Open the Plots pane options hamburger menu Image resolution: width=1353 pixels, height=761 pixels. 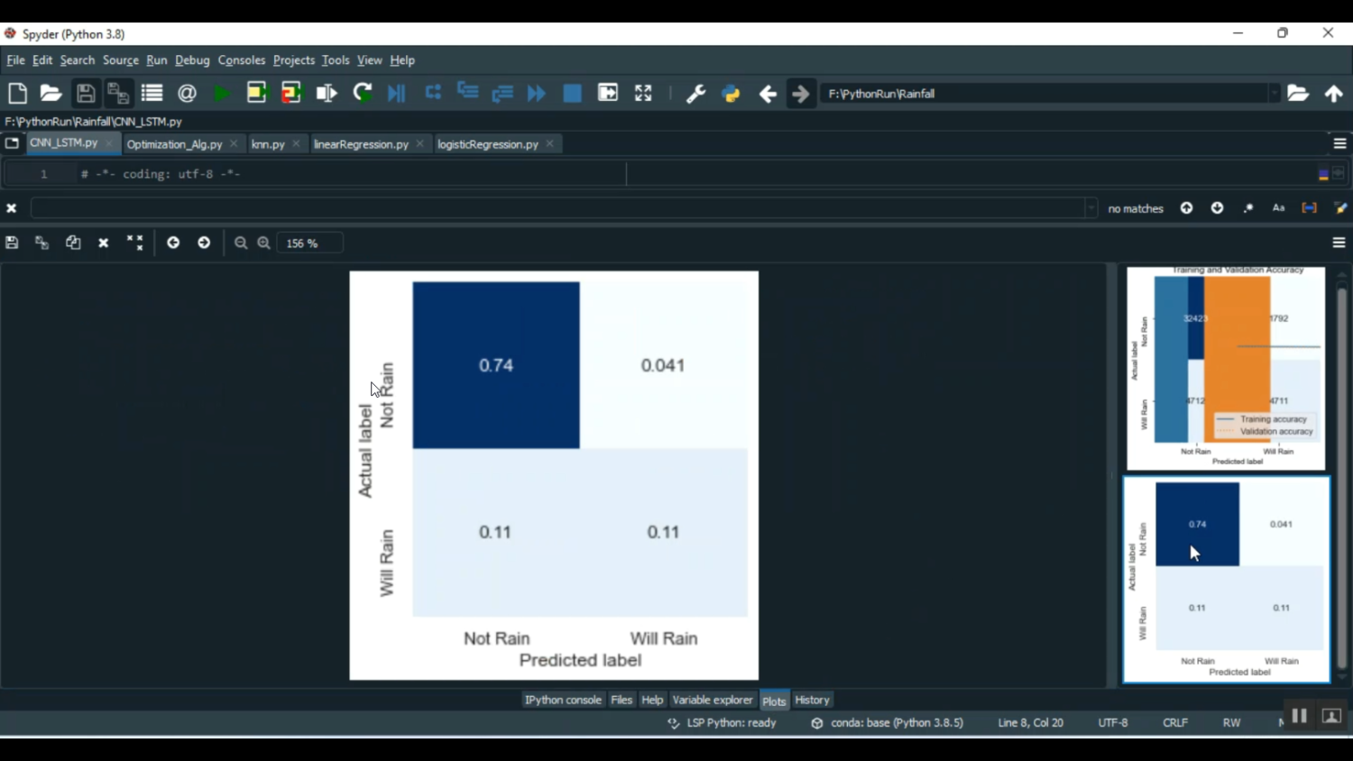[1339, 243]
